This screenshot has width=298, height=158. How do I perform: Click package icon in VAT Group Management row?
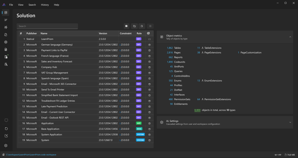150,73
